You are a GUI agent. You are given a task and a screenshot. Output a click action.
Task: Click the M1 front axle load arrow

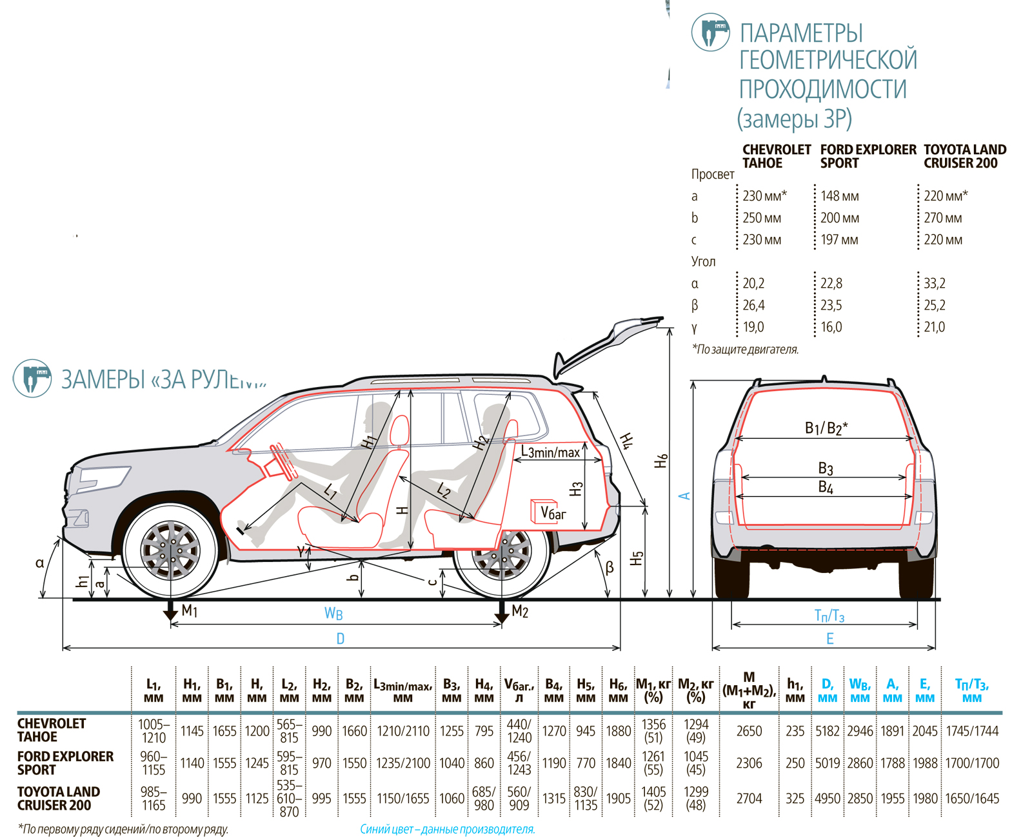pos(171,610)
